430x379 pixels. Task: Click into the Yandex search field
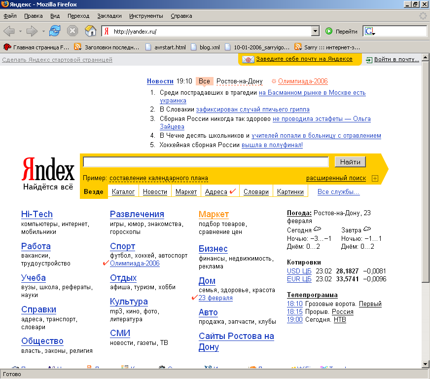coord(206,162)
